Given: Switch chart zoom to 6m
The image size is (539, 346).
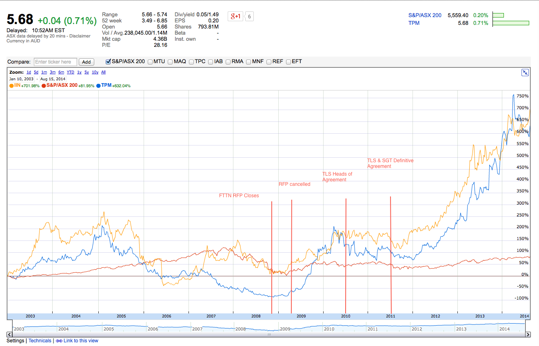Looking at the screenshot, I should [x=61, y=72].
